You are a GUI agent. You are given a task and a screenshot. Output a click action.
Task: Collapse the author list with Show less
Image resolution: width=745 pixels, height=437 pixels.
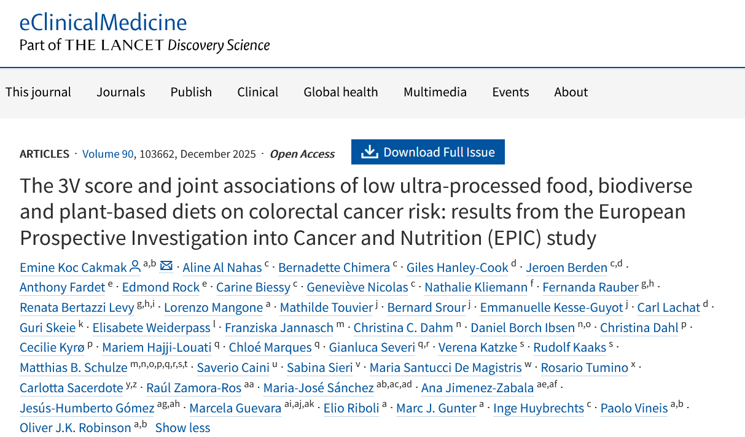182,428
